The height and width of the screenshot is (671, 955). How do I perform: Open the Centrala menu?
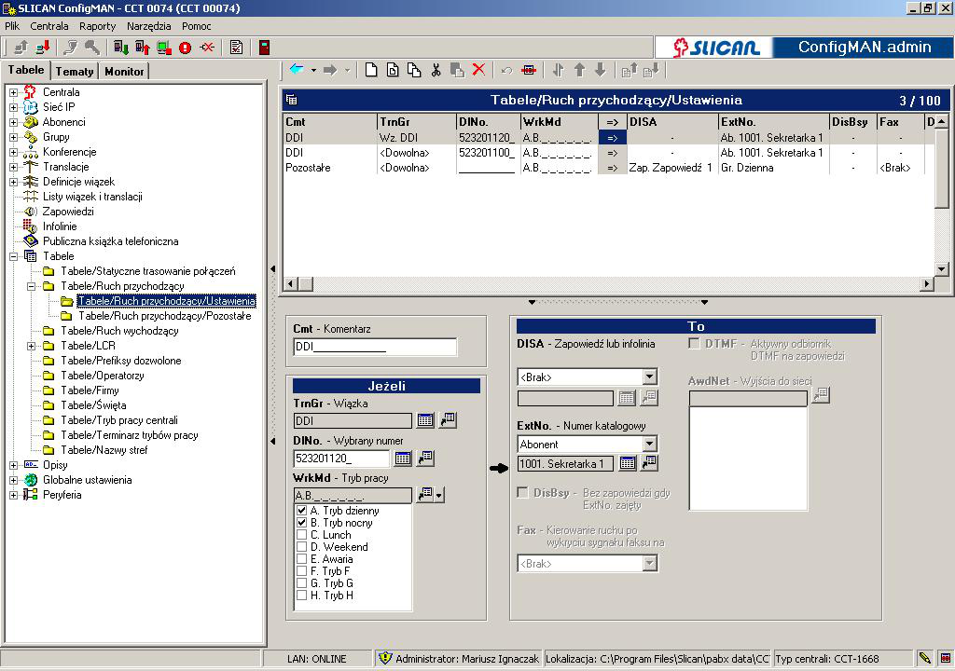(x=49, y=26)
